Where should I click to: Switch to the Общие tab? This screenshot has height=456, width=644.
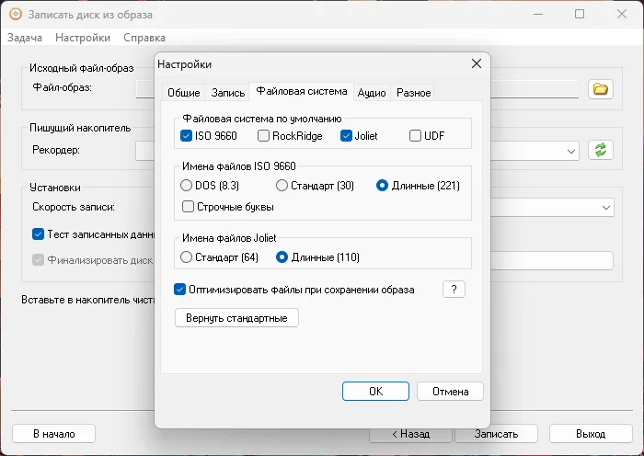click(x=183, y=93)
